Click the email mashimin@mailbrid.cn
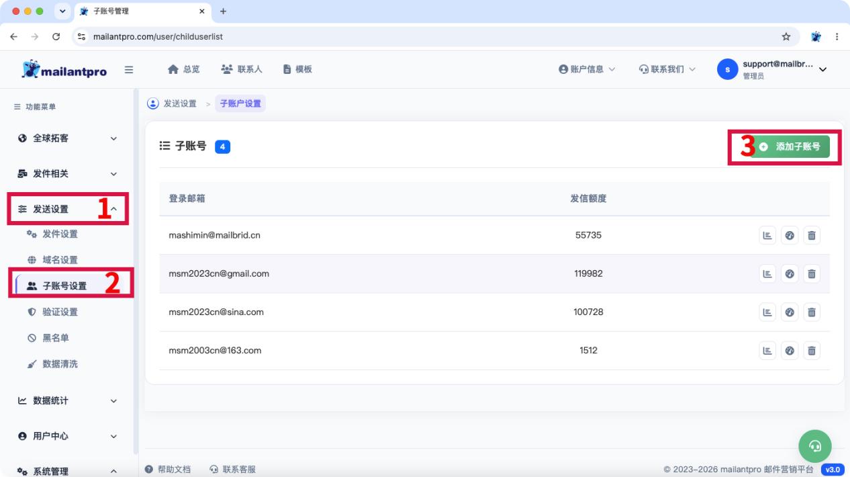 pos(214,235)
